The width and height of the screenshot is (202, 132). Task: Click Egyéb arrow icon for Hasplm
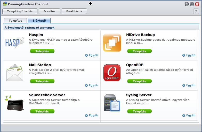point(86,55)
